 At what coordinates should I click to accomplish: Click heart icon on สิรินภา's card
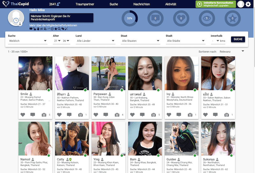point(59,115)
